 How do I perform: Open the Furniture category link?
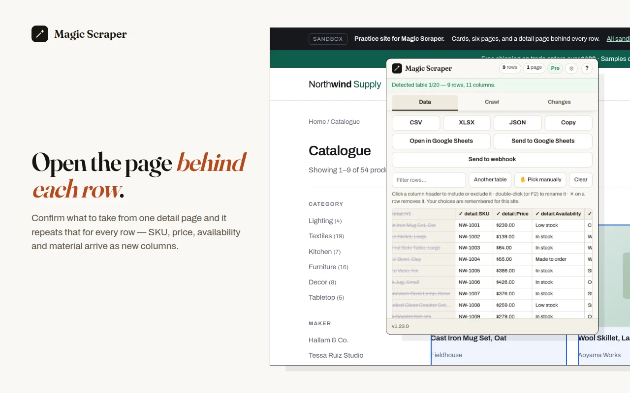coord(328,267)
